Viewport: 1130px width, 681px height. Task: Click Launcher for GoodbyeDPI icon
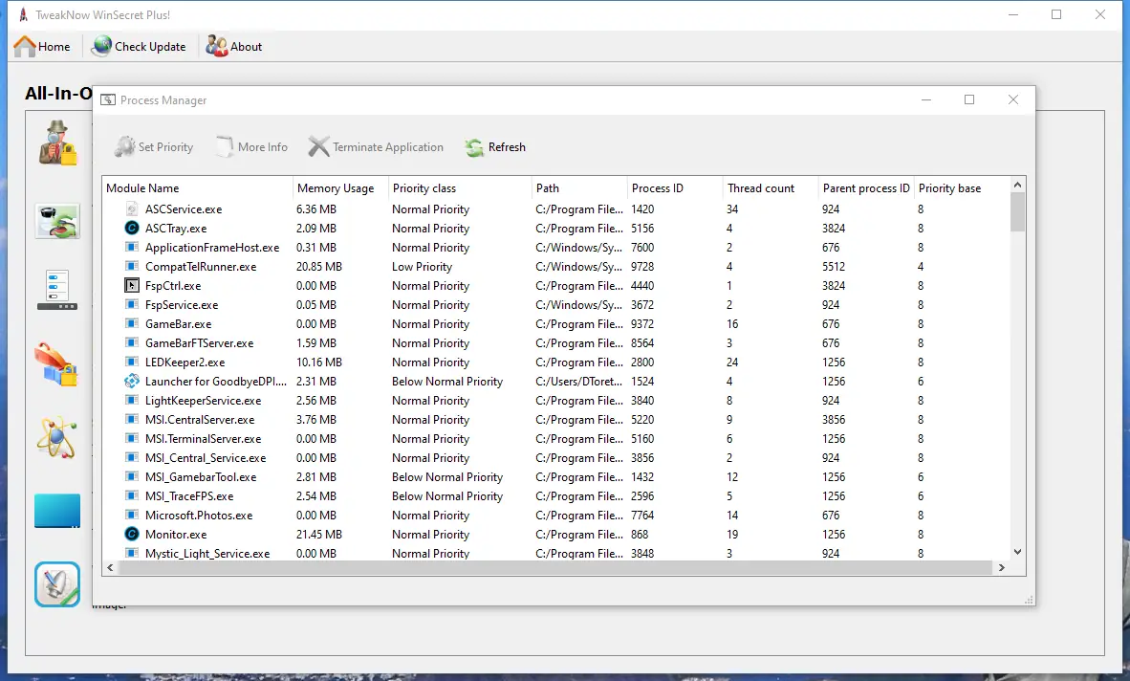click(x=132, y=382)
